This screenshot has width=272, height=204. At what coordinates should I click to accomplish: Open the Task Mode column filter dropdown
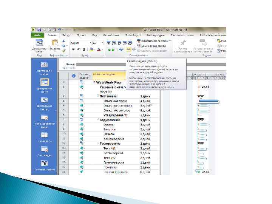(90, 76)
